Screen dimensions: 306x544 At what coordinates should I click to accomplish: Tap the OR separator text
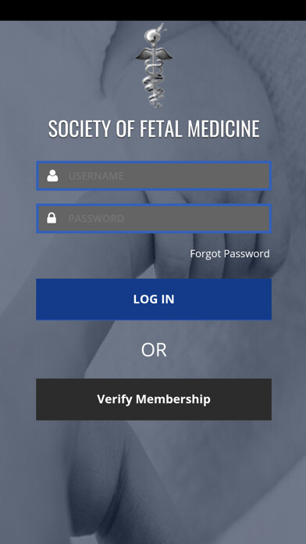154,350
